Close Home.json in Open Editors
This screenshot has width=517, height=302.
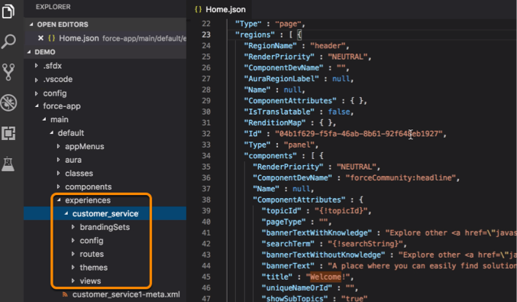pyautogui.click(x=40, y=38)
